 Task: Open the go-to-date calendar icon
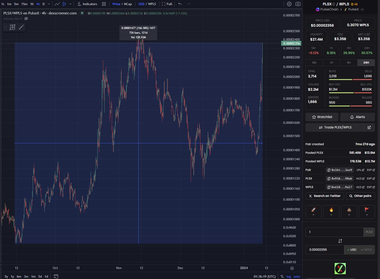56,276
